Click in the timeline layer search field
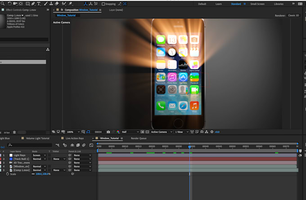This screenshot has width=306, height=200. click(30, 145)
